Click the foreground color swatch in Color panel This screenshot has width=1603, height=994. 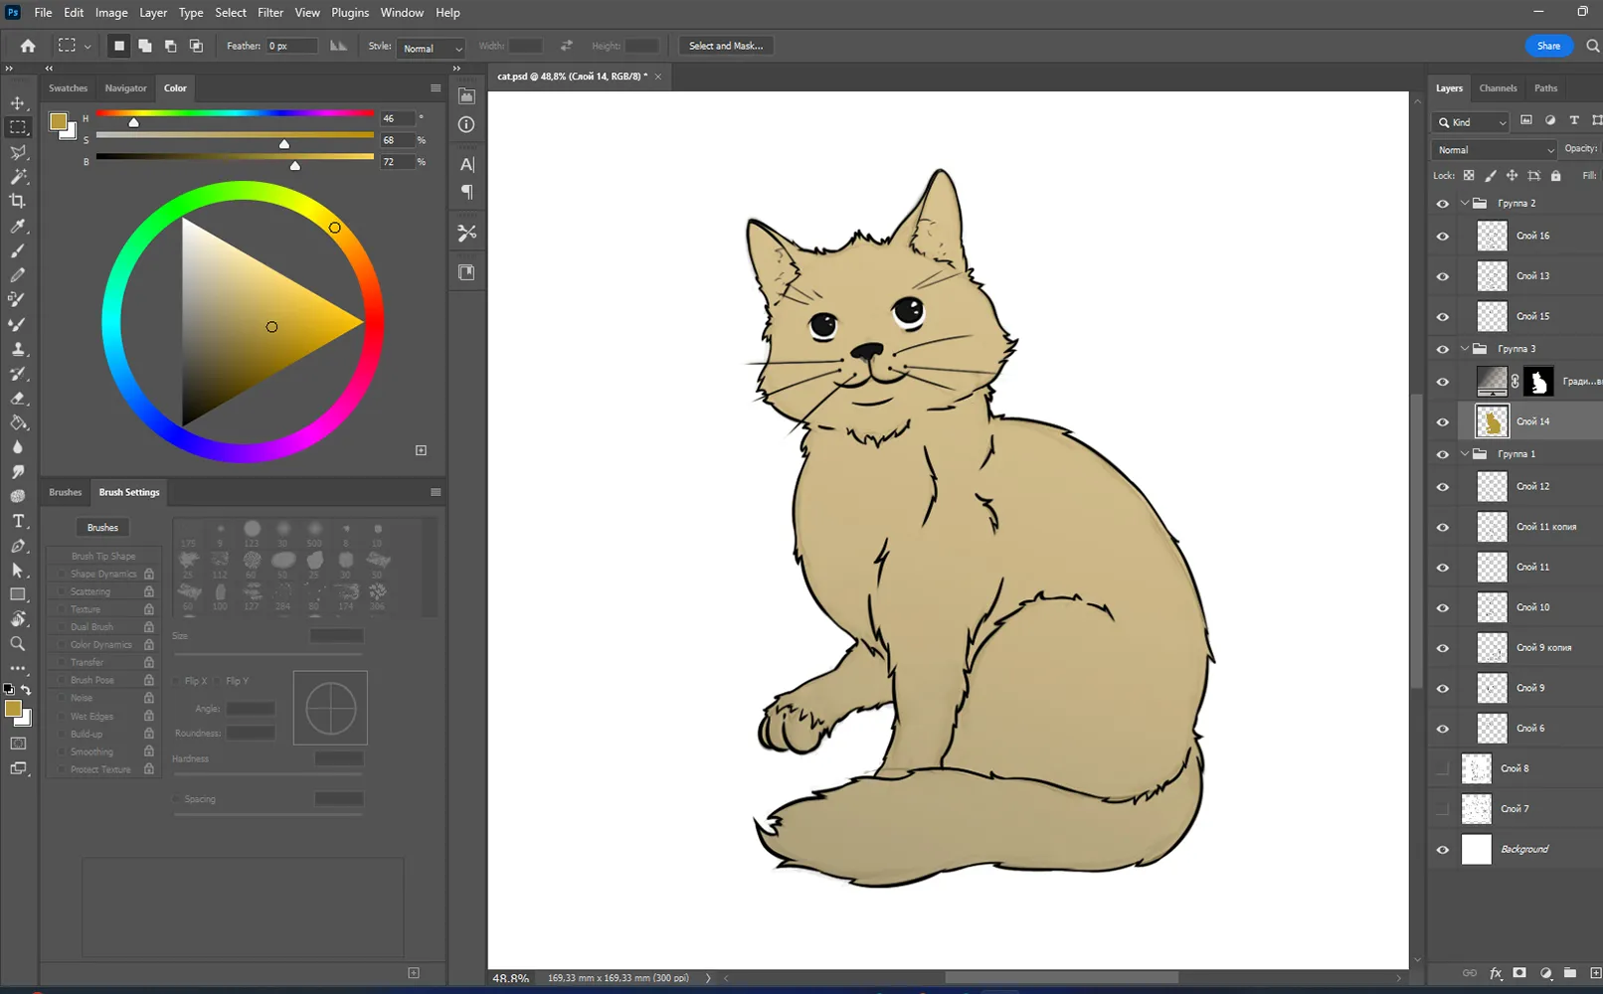(x=59, y=122)
